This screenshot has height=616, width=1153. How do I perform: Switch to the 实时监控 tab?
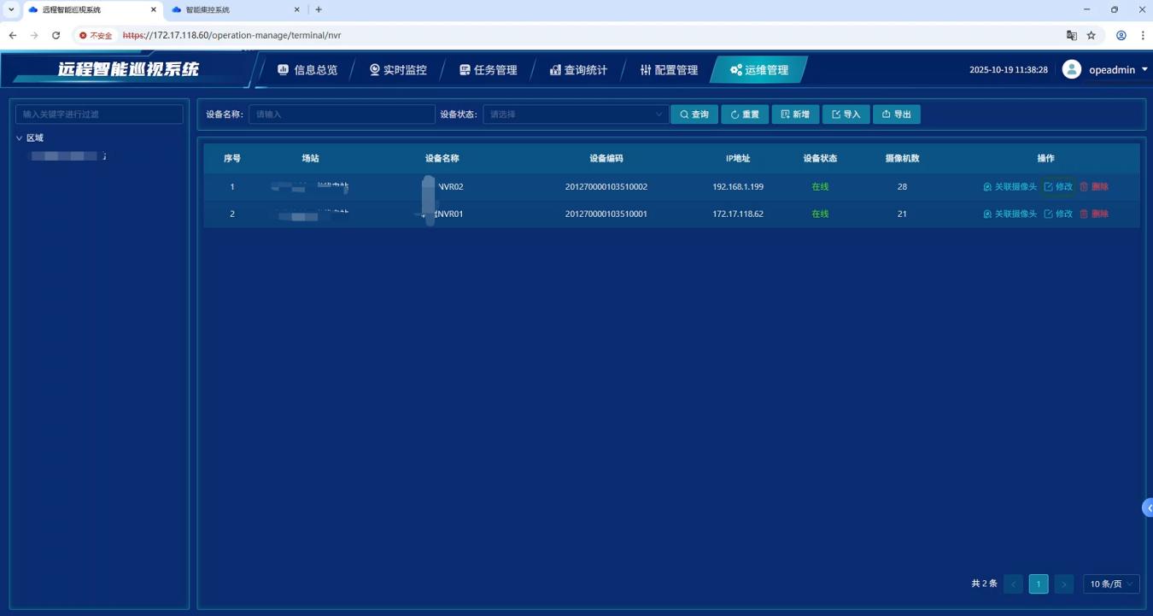click(x=398, y=70)
